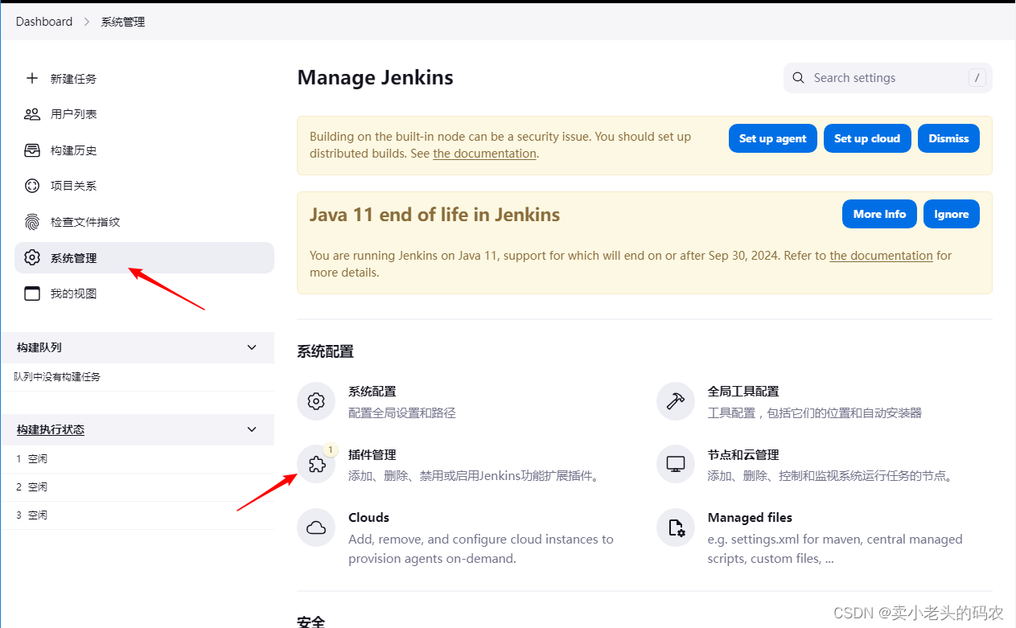Open the 系统配置 settings title
1016x628 pixels.
tap(372, 392)
